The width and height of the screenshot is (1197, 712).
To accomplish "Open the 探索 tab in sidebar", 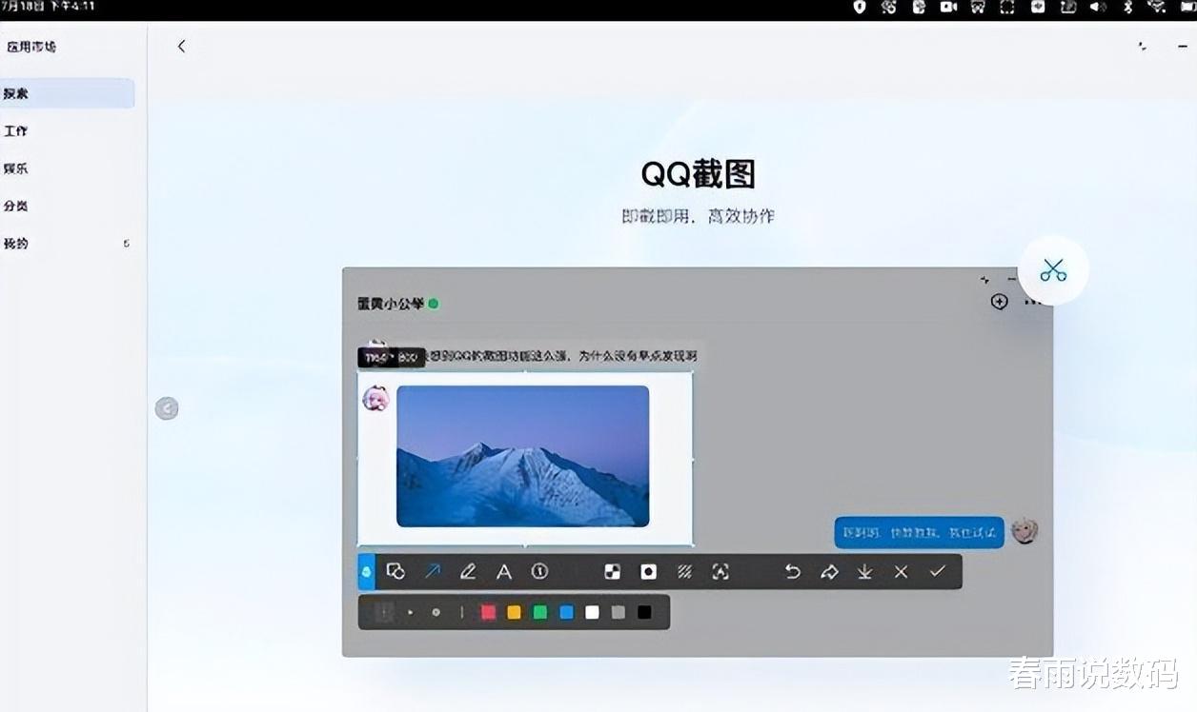I will [x=67, y=93].
